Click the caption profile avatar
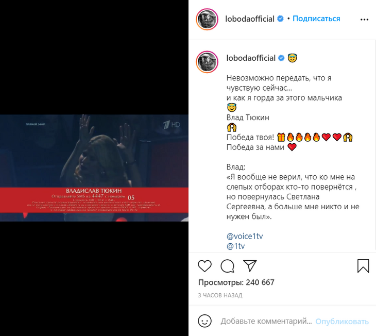This screenshot has width=376, height=336. point(207,62)
